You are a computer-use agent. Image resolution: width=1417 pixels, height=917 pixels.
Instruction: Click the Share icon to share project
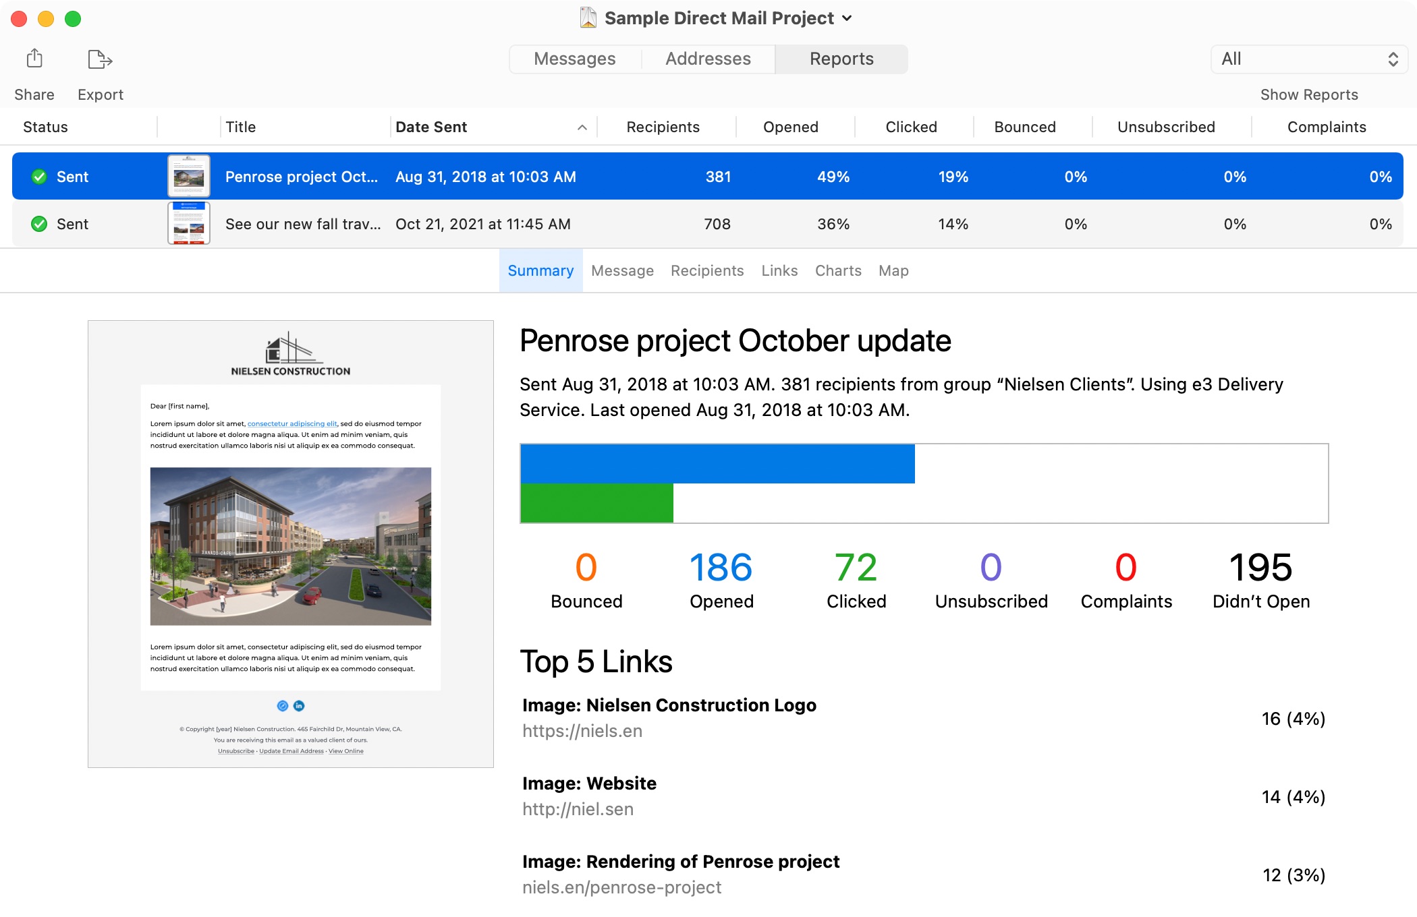click(33, 59)
